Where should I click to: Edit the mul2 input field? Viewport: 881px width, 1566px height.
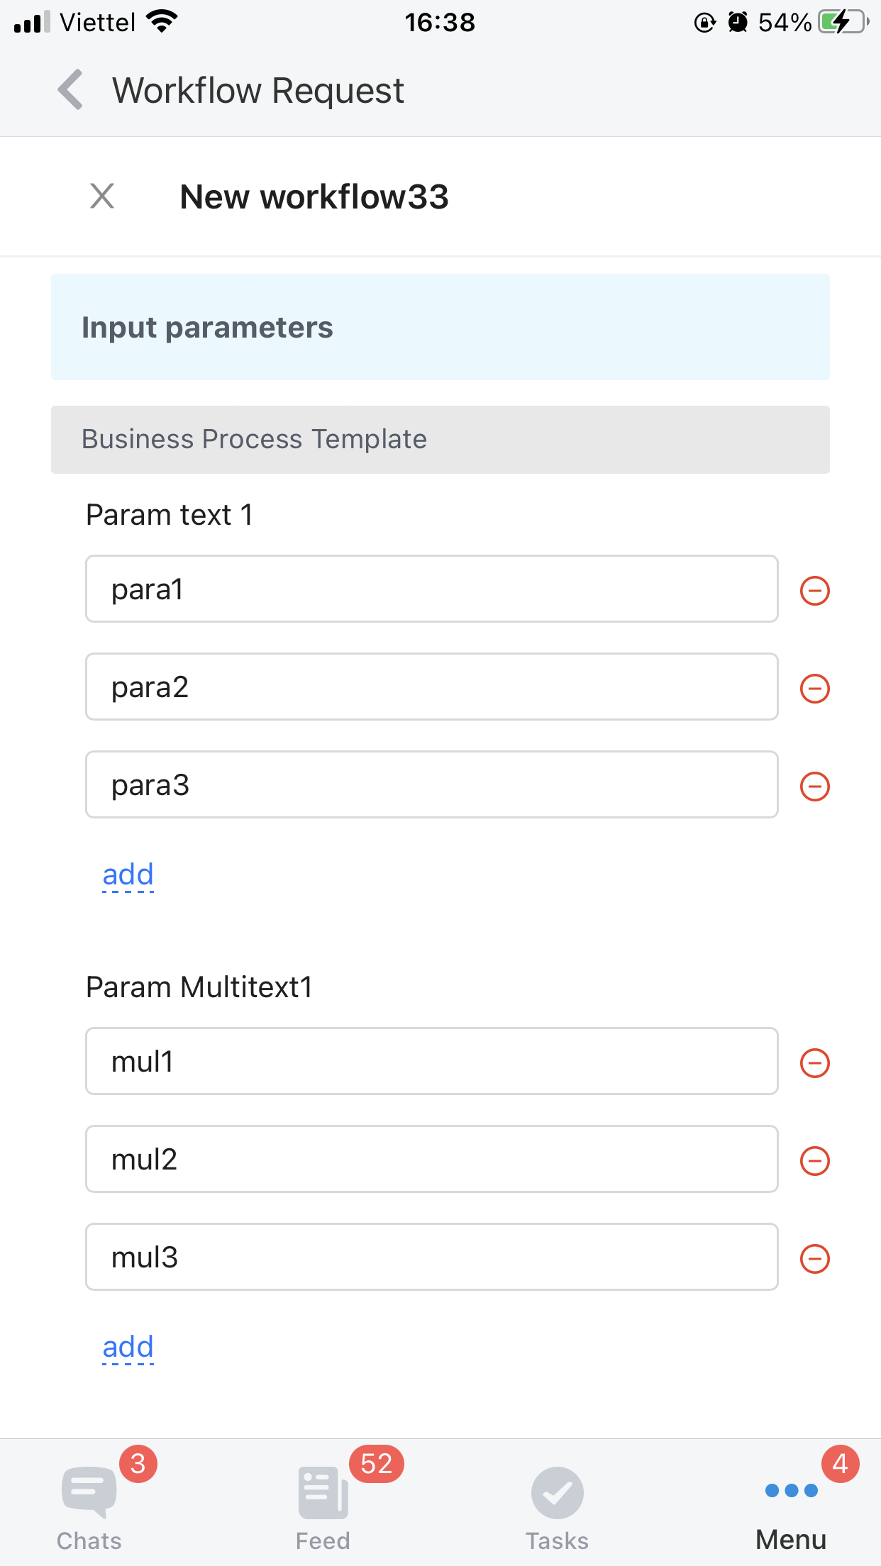pyautogui.click(x=431, y=1159)
